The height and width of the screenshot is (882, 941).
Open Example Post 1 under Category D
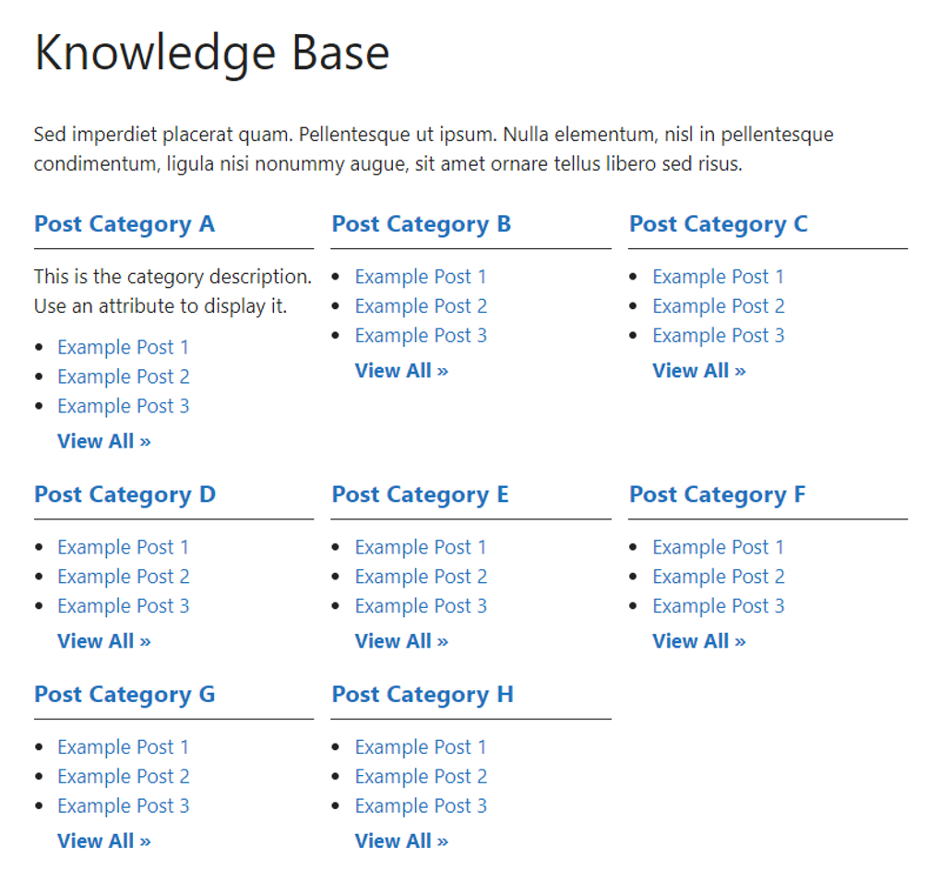pos(123,547)
